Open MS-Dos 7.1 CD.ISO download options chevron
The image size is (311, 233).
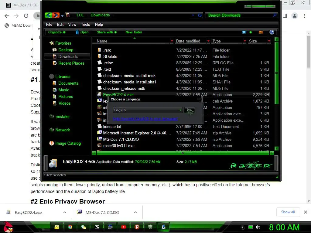coord(135,212)
